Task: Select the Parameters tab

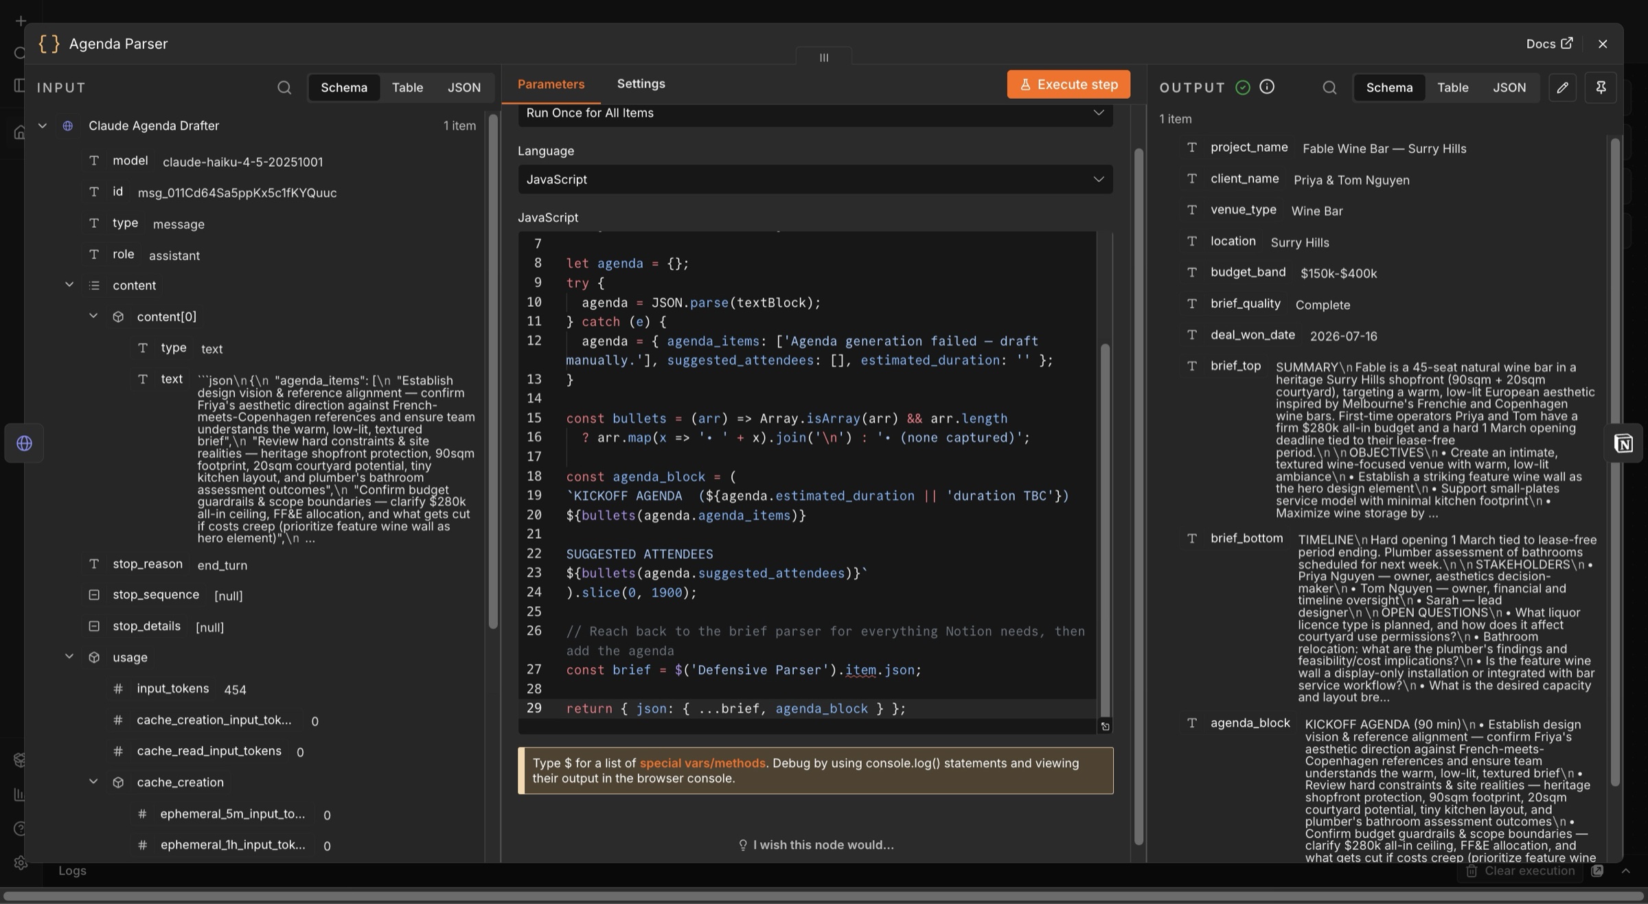Action: click(x=551, y=84)
